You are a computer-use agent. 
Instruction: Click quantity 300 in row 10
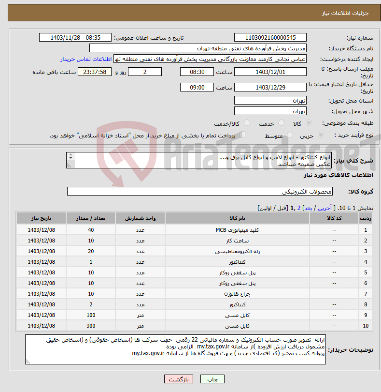(x=91, y=326)
